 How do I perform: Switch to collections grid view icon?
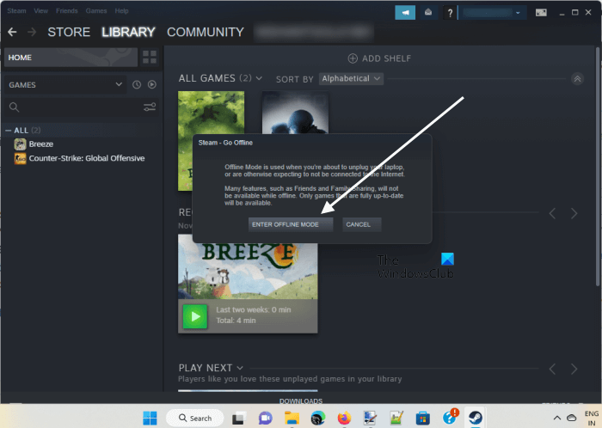click(x=150, y=58)
